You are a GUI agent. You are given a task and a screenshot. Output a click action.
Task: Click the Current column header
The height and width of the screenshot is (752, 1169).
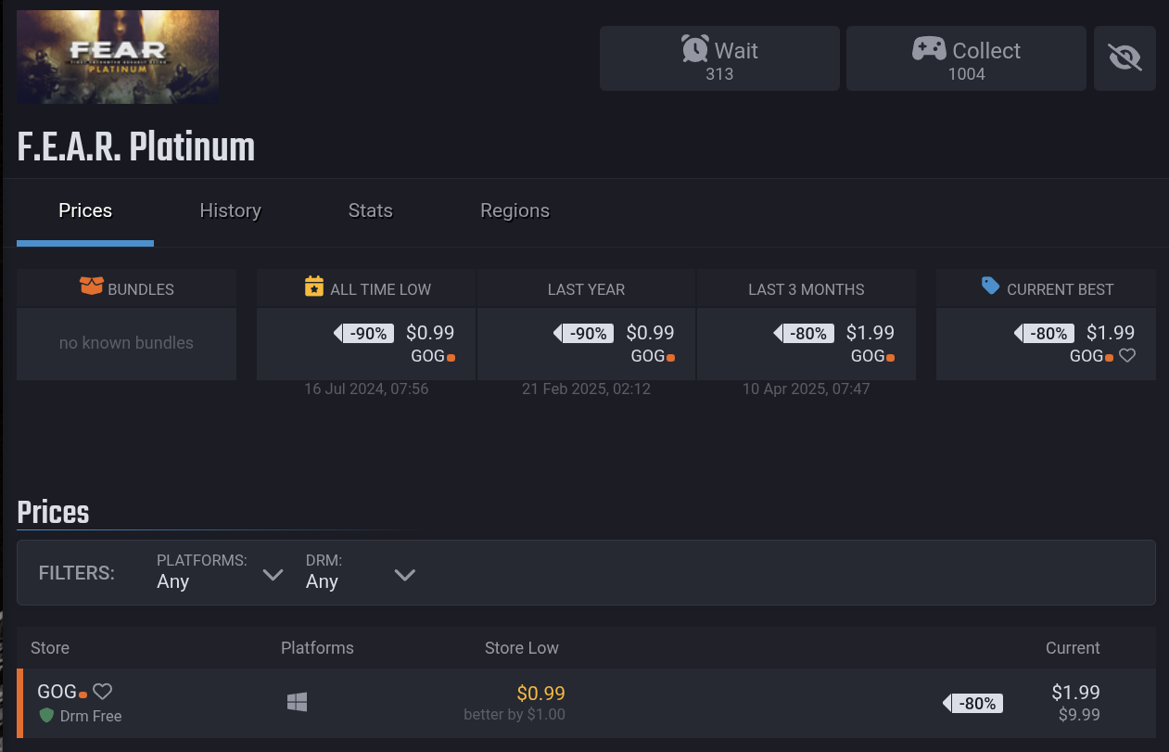coord(1073,648)
